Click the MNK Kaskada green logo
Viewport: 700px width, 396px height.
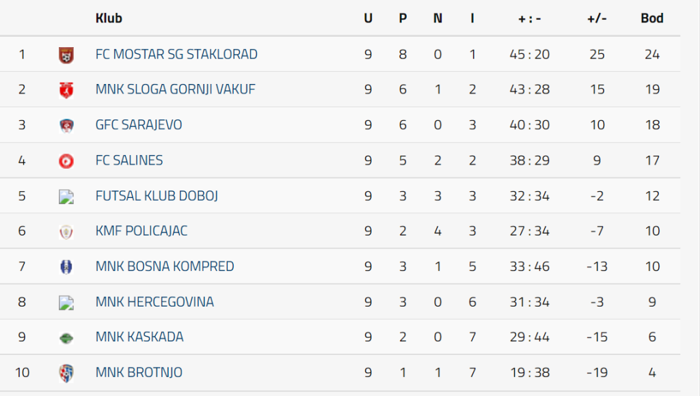pyautogui.click(x=66, y=337)
